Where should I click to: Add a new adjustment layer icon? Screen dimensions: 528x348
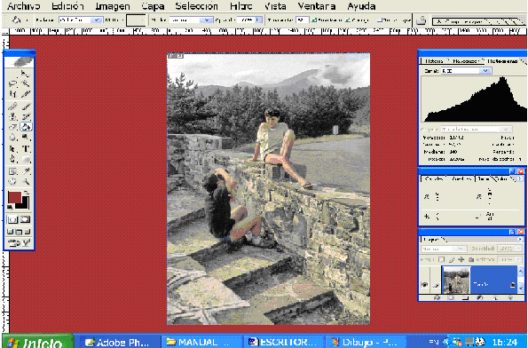pyautogui.click(x=480, y=297)
